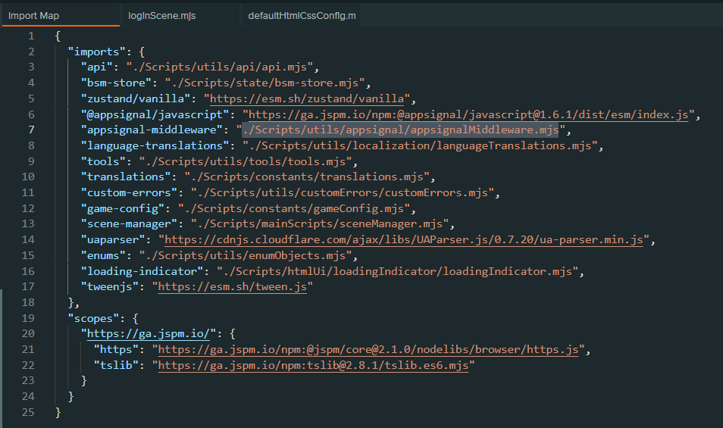Screen dimensions: 723x428
Task: Click the "bsm-store" key text
Action: (113, 83)
